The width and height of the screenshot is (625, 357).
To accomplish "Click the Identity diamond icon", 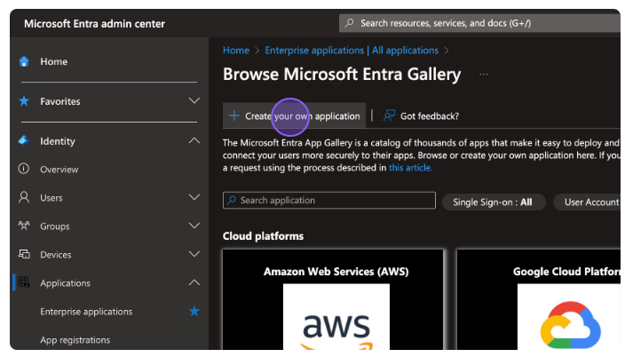I will tap(24, 141).
